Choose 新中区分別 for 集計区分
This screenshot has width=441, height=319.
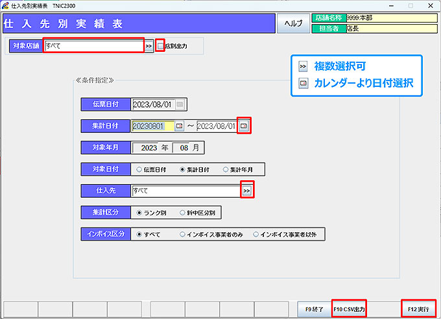(182, 213)
